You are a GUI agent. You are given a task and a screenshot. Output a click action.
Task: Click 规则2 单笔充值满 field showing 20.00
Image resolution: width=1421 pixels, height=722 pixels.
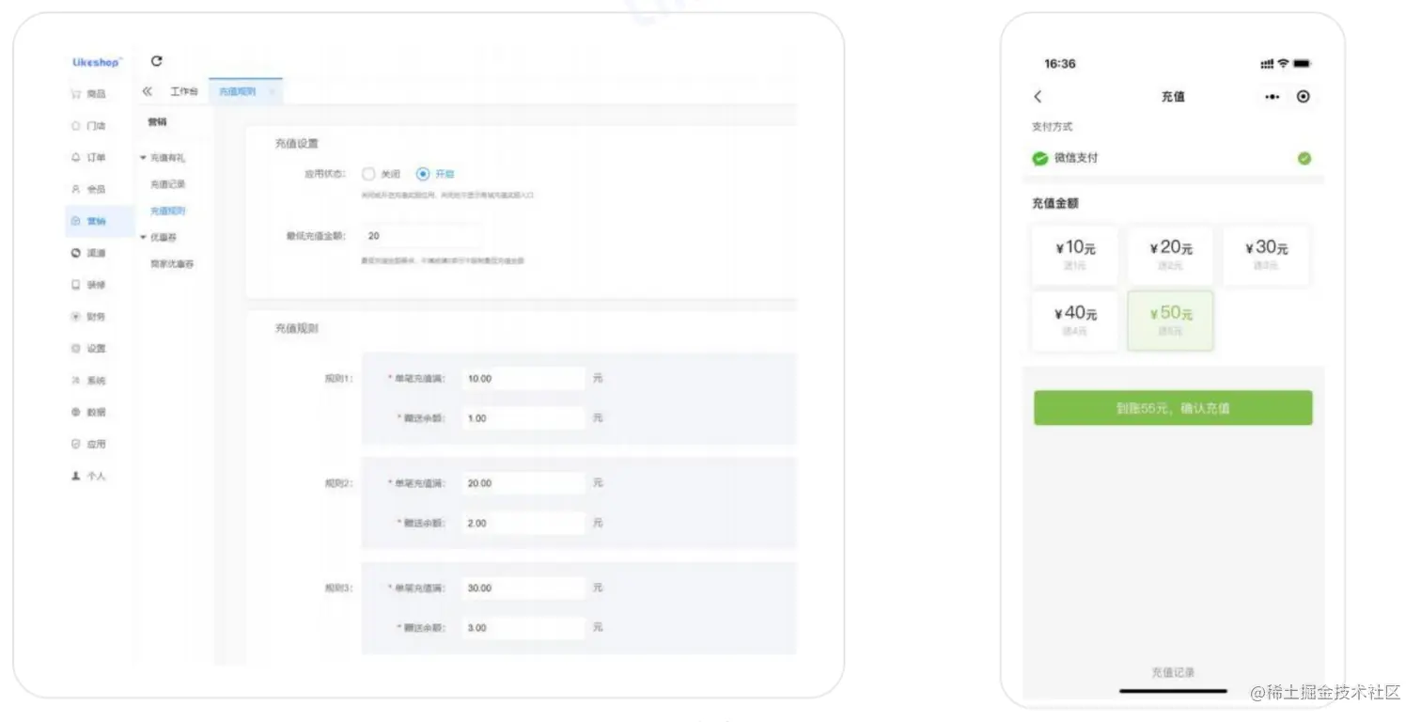pos(523,483)
